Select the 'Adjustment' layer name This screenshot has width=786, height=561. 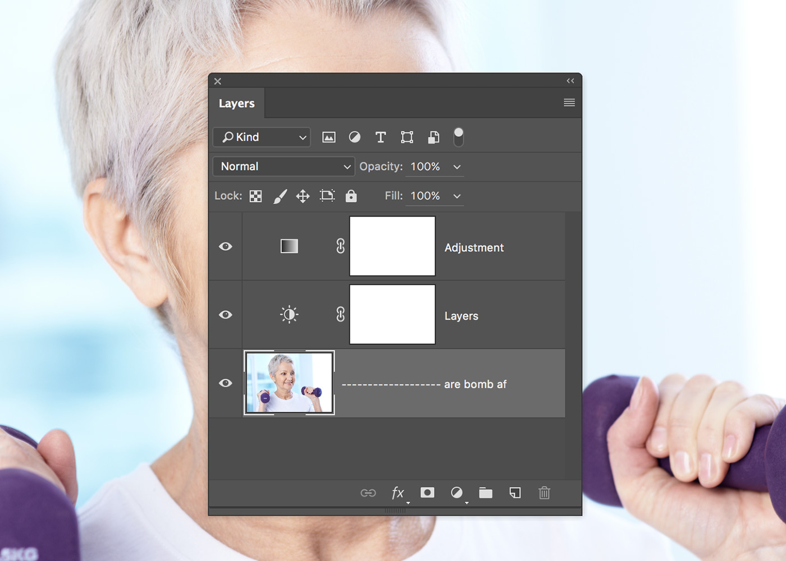pos(474,247)
